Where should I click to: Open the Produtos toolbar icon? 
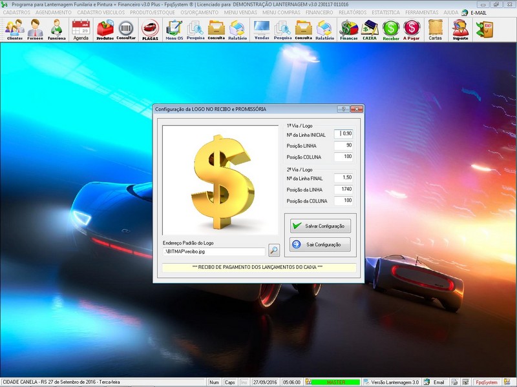105,29
